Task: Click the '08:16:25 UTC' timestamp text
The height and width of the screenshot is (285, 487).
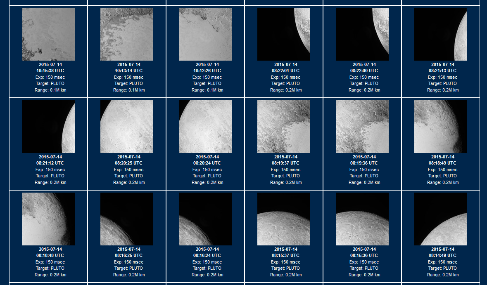Action: click(128, 256)
